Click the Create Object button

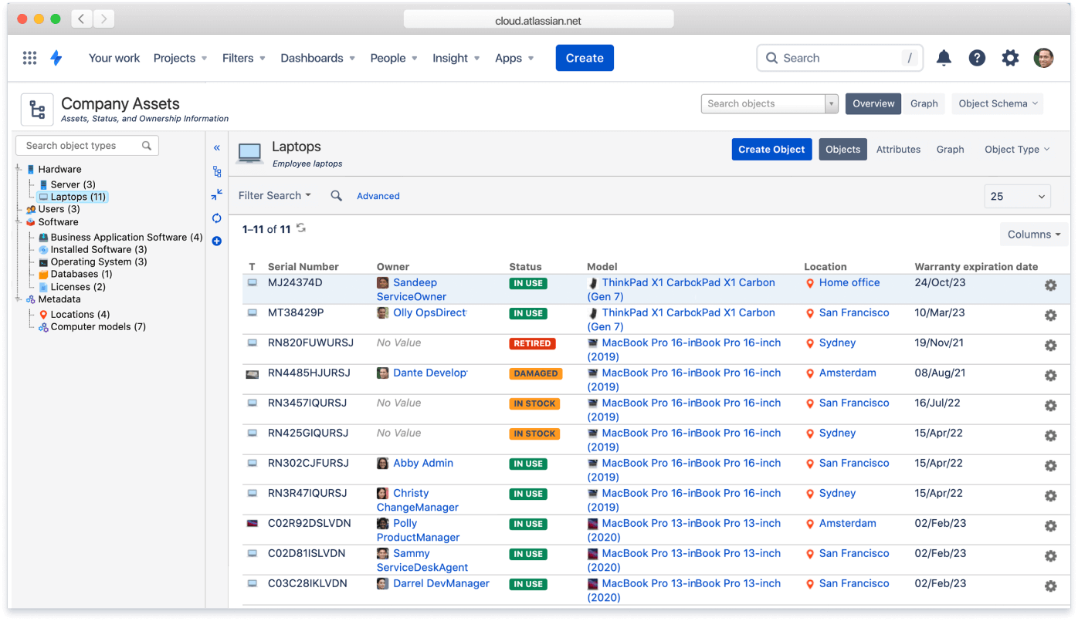click(x=771, y=149)
